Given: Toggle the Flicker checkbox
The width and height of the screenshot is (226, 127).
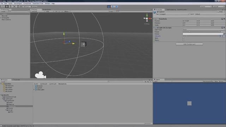Looking at the screenshot, I should pos(184,40).
